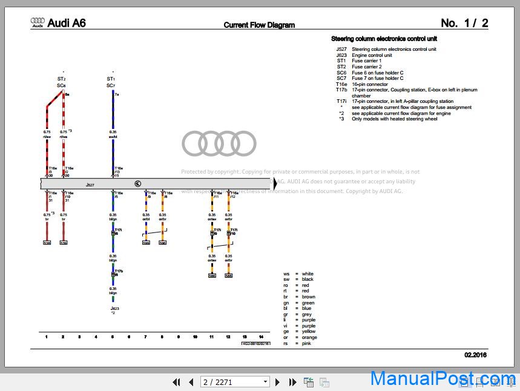Enable two-page continuous scrolling layout

[x=511, y=383]
